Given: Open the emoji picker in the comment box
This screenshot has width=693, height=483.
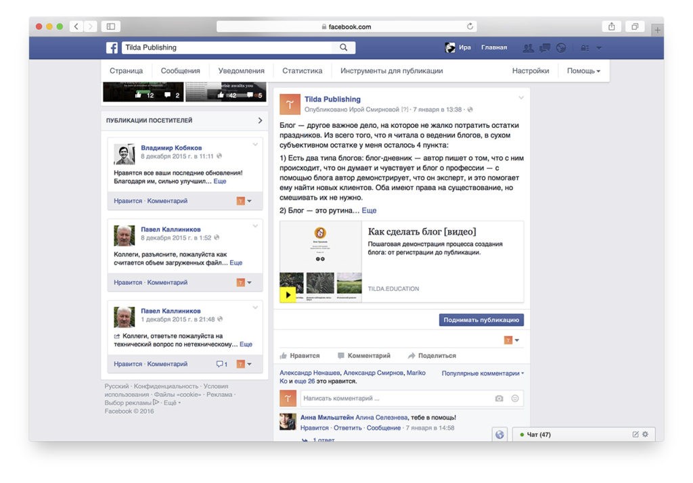Looking at the screenshot, I should (515, 398).
